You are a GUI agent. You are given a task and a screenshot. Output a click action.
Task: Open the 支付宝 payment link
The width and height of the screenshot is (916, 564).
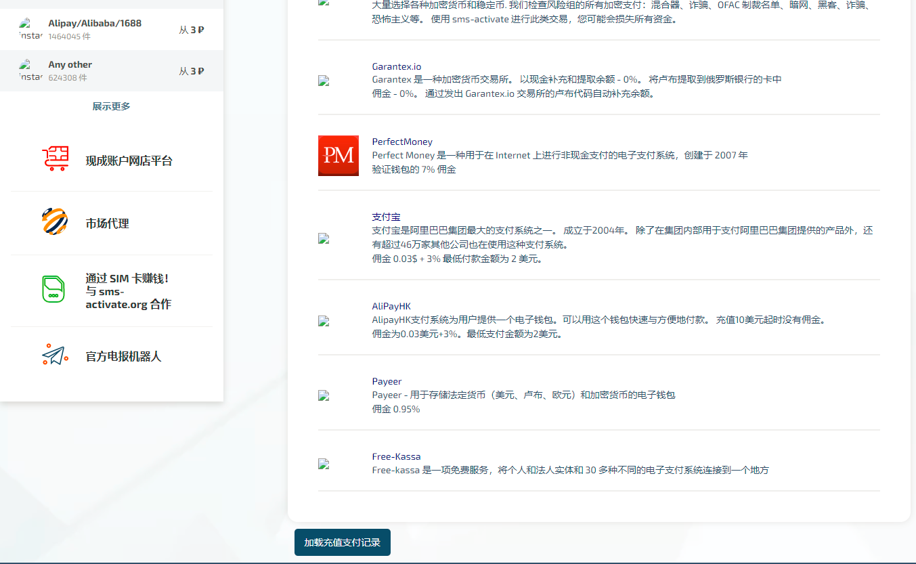point(386,216)
